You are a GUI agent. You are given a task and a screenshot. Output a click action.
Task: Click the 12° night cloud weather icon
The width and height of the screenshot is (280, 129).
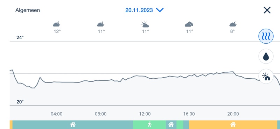[x=56, y=24]
